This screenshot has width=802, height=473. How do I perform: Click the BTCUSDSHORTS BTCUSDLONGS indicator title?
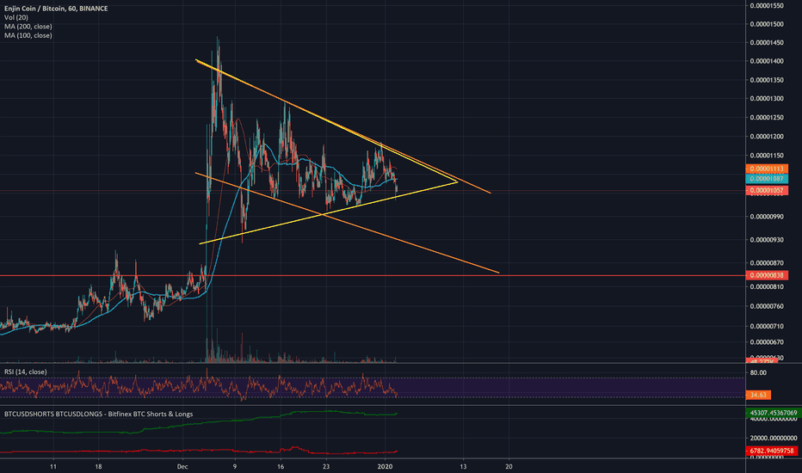tap(99, 414)
